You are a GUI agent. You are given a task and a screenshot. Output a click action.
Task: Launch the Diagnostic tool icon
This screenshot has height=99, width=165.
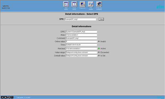pos(82,4)
